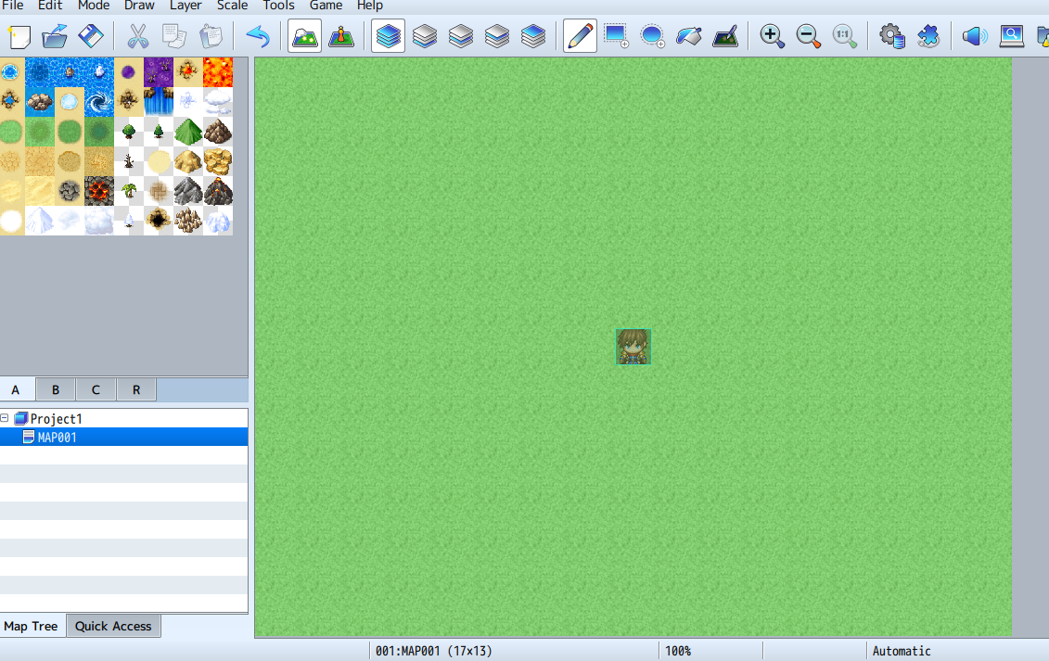Switch to tileset tab B

click(56, 389)
